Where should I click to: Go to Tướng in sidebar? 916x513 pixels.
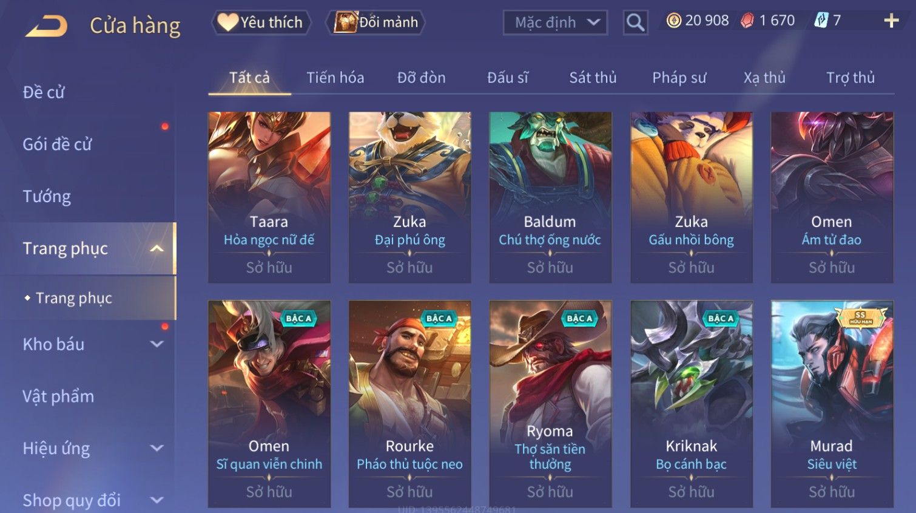[x=47, y=197]
